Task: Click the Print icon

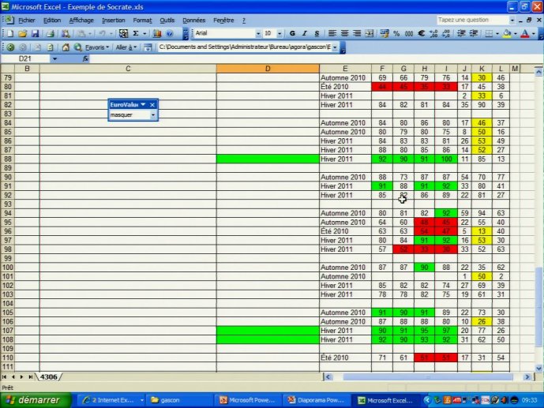Action: click(x=51, y=34)
